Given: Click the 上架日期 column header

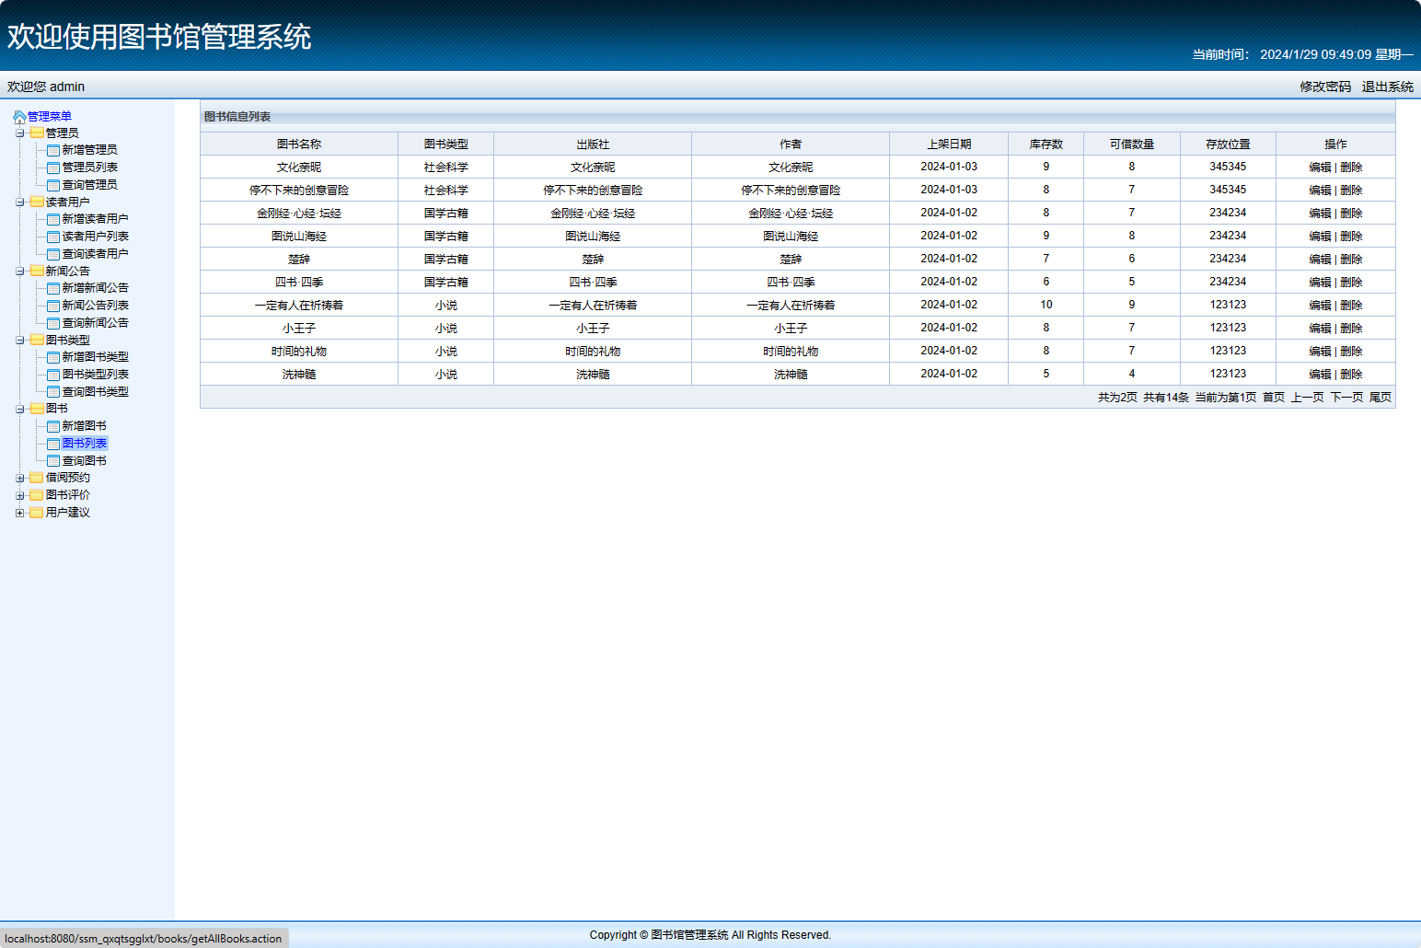Looking at the screenshot, I should [x=949, y=145].
